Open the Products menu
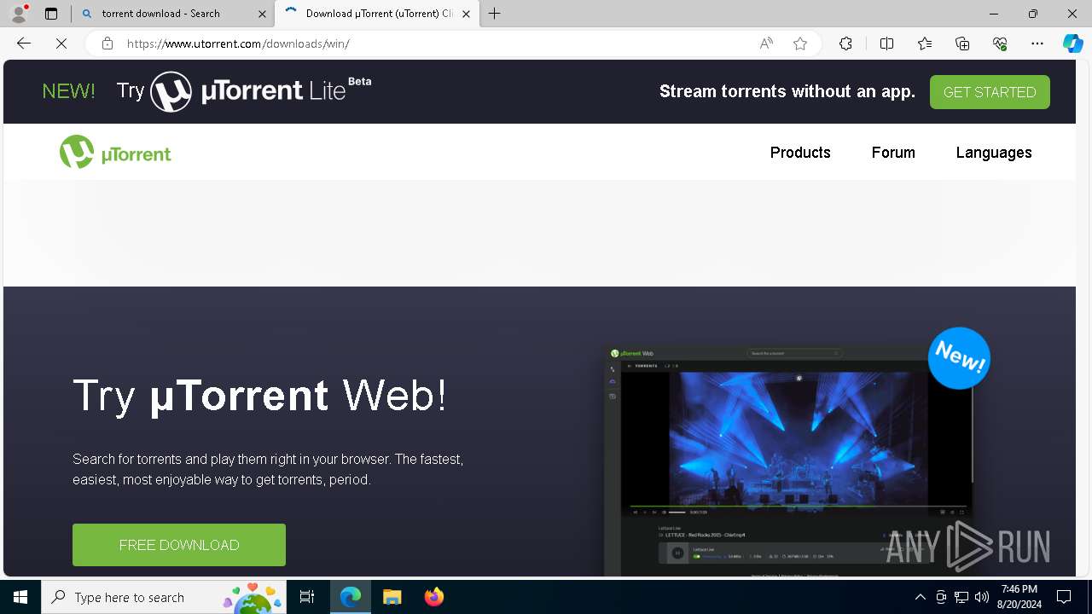The width and height of the screenshot is (1092, 614). point(800,153)
